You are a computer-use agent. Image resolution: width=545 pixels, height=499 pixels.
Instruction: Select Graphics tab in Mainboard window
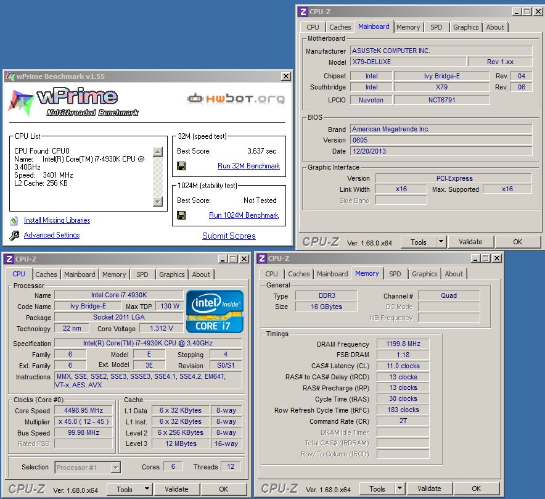pyautogui.click(x=465, y=27)
